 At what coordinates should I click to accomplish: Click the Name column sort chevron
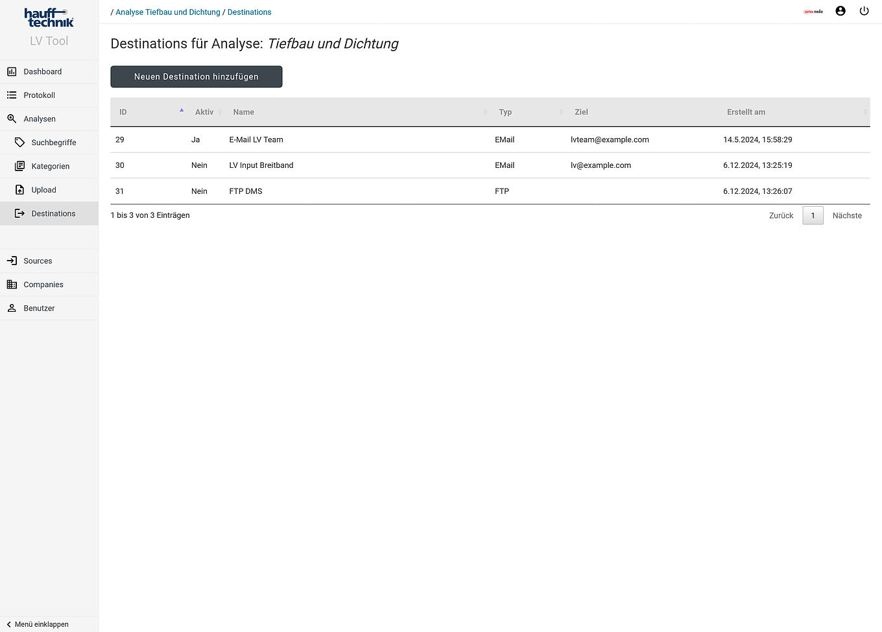pyautogui.click(x=485, y=111)
